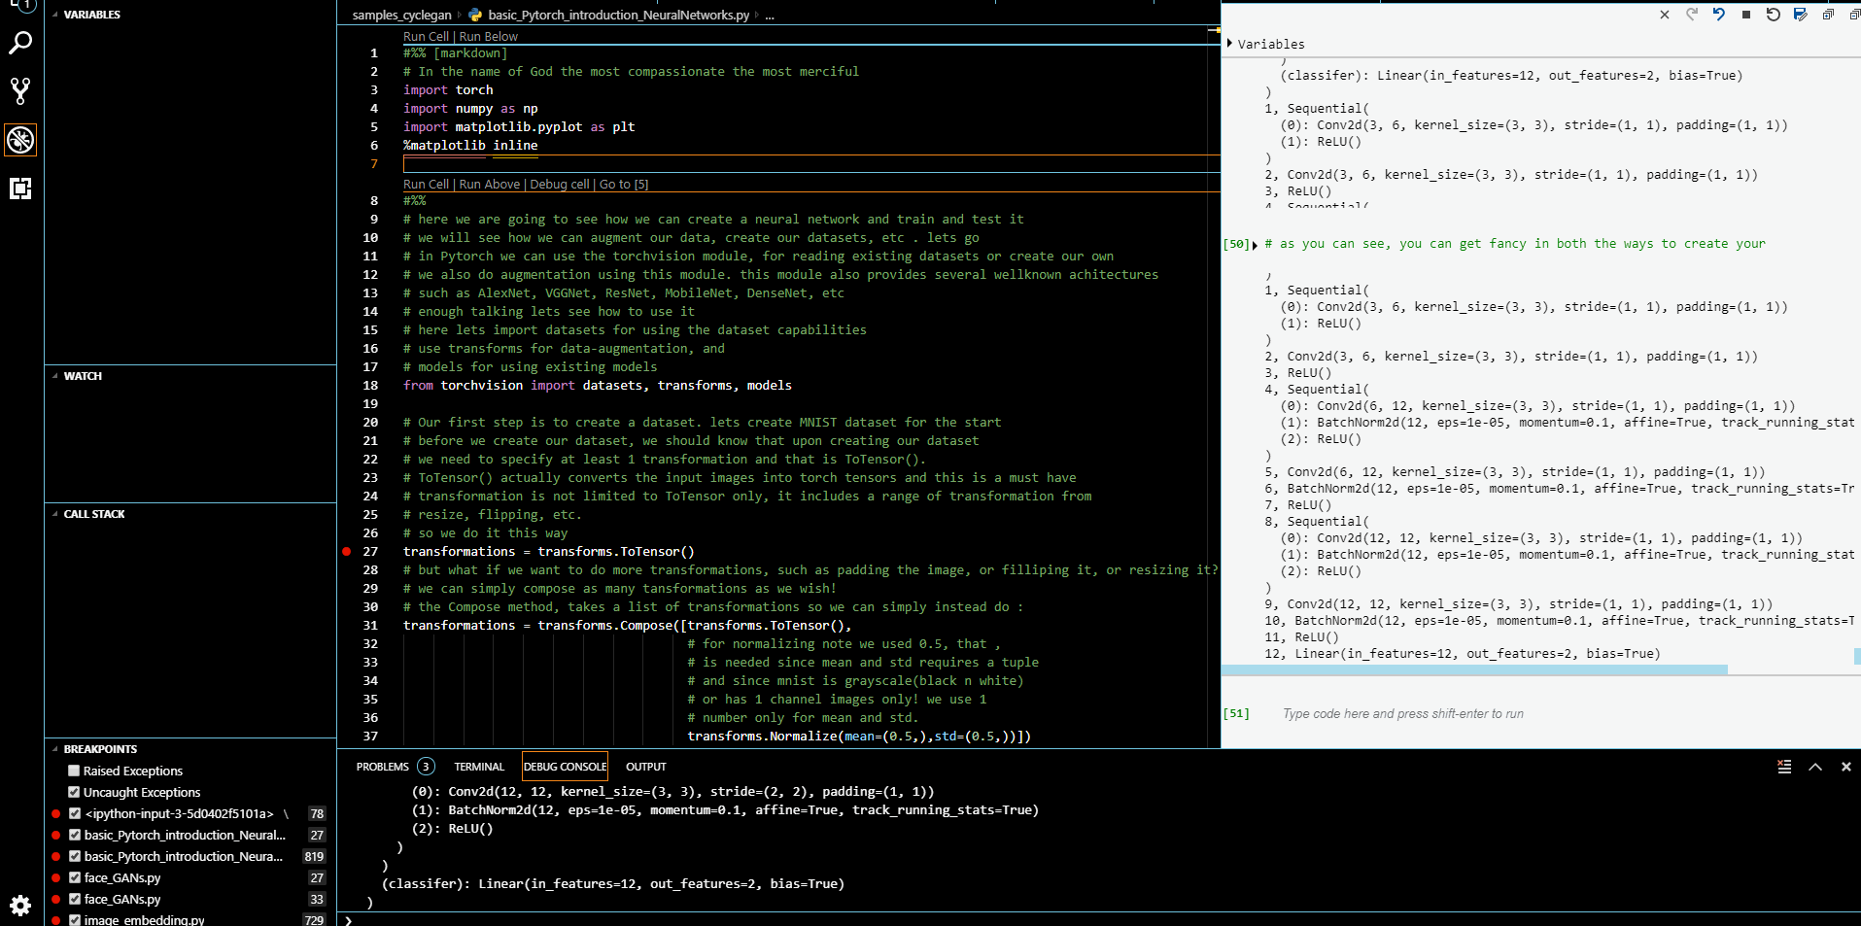The image size is (1861, 926).
Task: Select the DEBUG CONSOLE tab
Action: click(565, 767)
